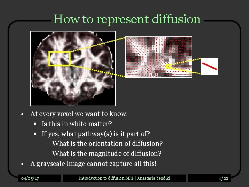249x187 pixels.
Task: Click the yellow box on the brain image
Action: (x=59, y=59)
